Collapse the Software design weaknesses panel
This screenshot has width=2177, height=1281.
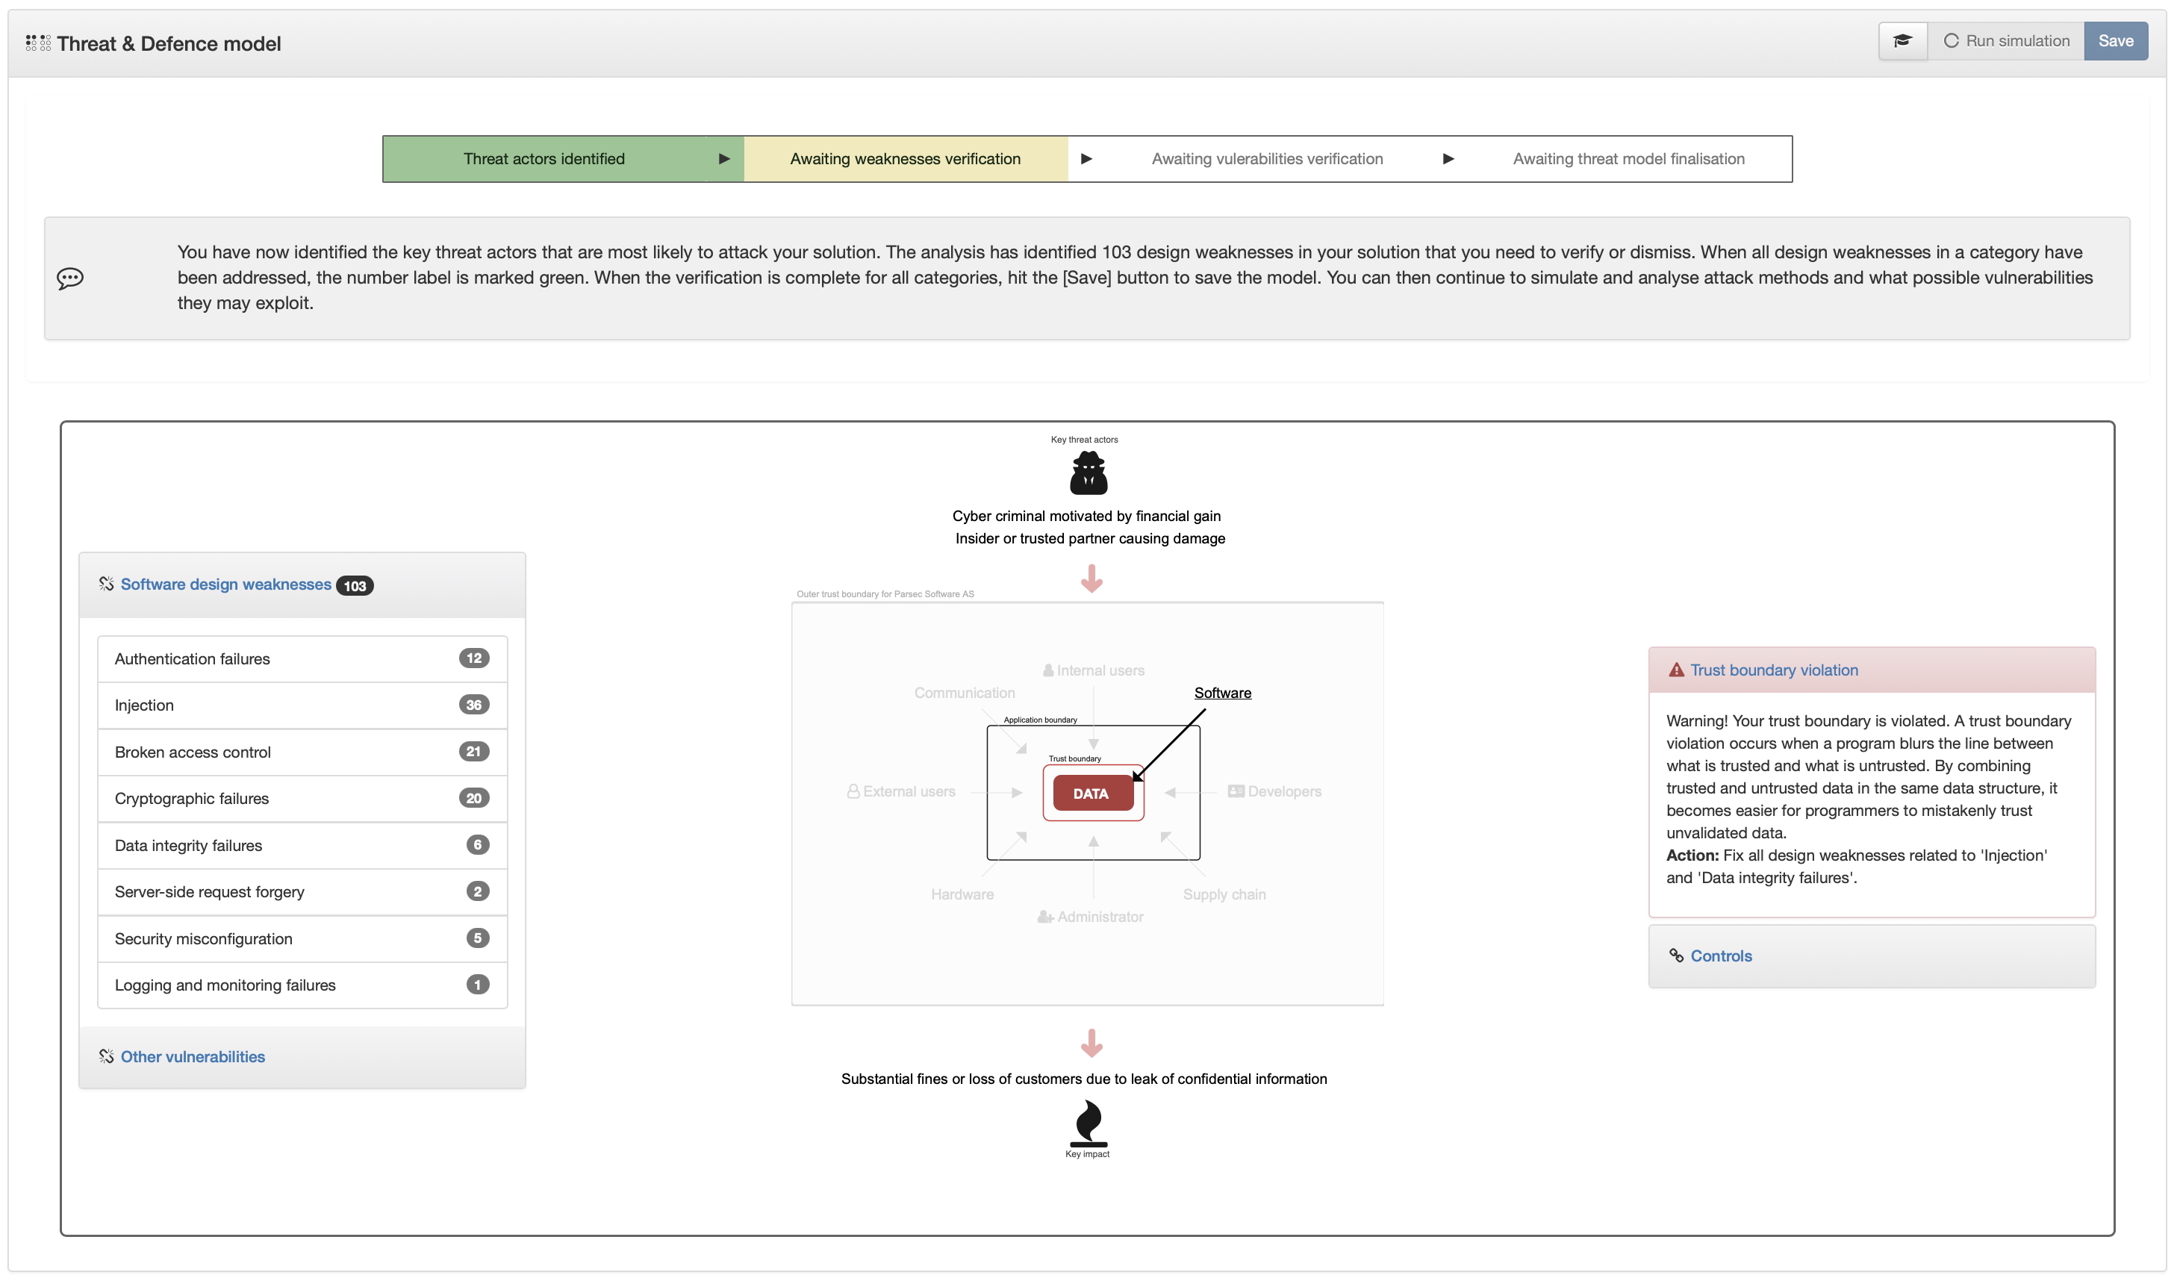pyautogui.click(x=225, y=585)
